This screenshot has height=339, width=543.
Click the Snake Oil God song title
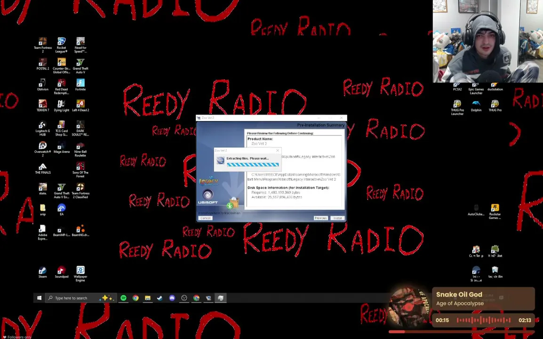[x=459, y=294]
